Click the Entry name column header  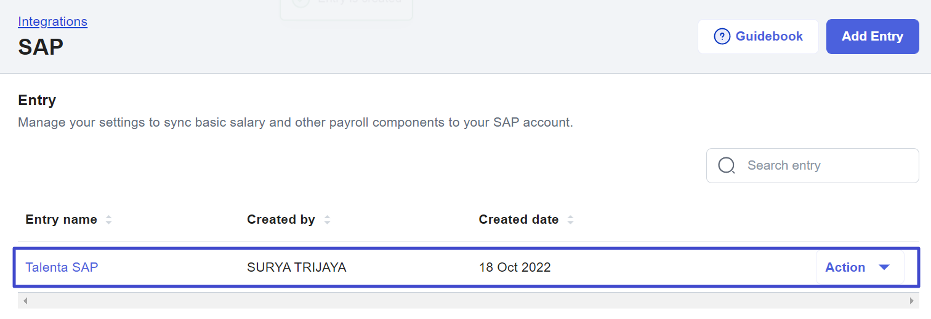pos(61,219)
